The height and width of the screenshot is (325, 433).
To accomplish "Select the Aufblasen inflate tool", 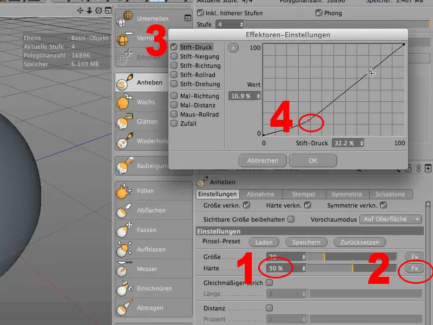I will pyautogui.click(x=153, y=249).
